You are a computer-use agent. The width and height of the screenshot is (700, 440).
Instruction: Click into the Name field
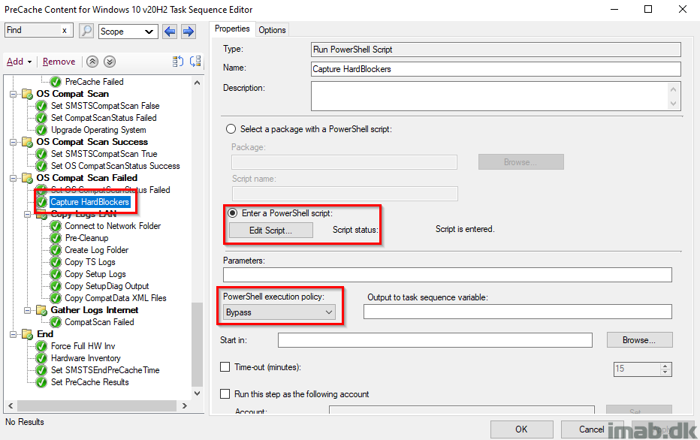point(496,69)
